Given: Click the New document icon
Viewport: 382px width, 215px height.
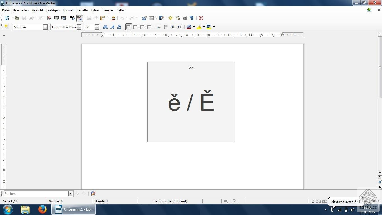Looking at the screenshot, I should (x=7, y=18).
